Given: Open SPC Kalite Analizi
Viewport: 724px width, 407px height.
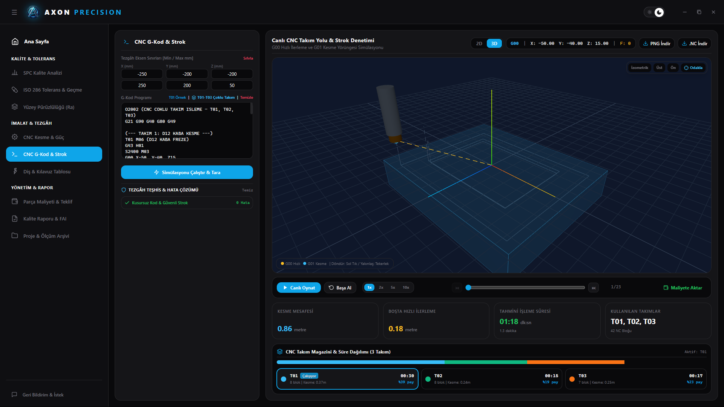Looking at the screenshot, I should [x=54, y=73].
